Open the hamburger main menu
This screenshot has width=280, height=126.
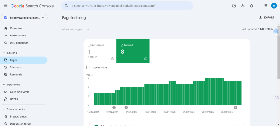pyautogui.click(x=6, y=6)
